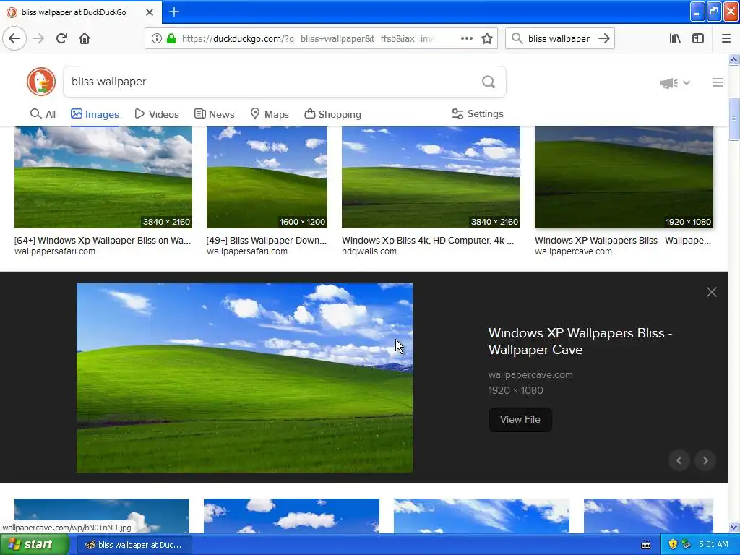This screenshot has height=555, width=740.
Task: Open the browser home page
Action: pos(85,38)
